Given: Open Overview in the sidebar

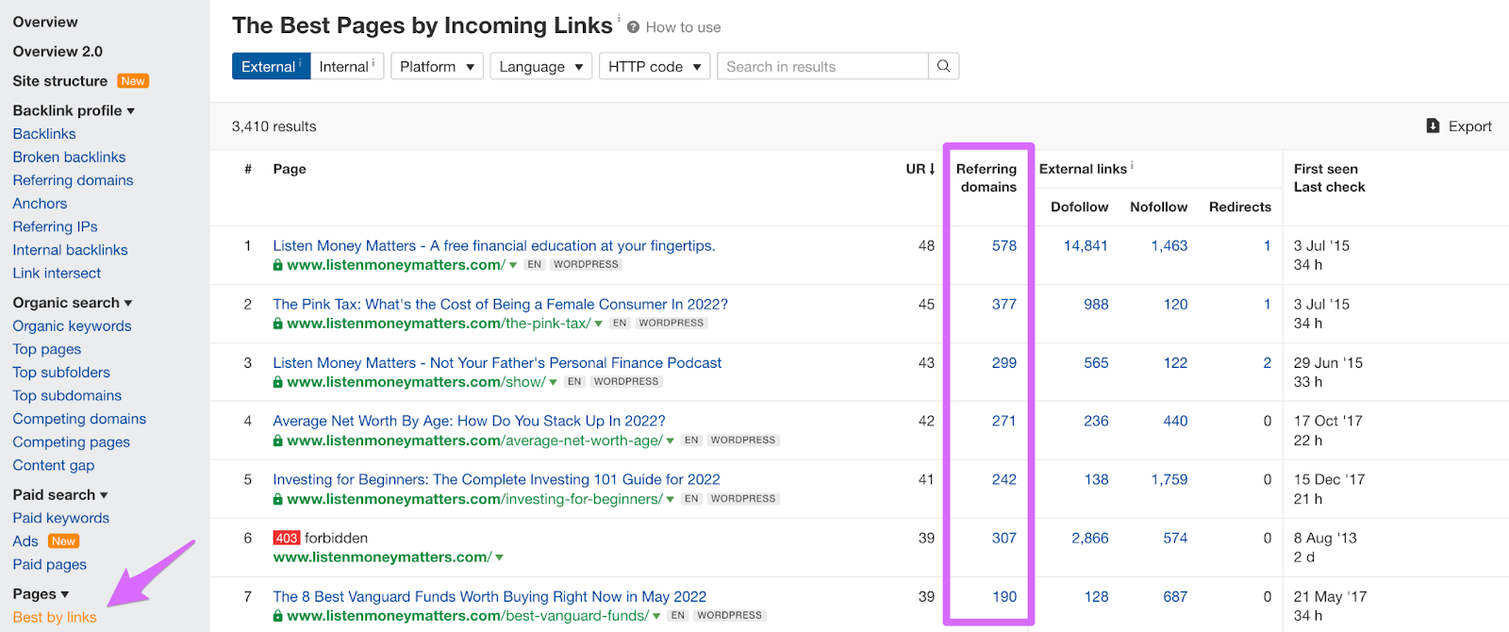Looking at the screenshot, I should 45,22.
